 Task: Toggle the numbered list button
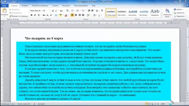(78, 11)
